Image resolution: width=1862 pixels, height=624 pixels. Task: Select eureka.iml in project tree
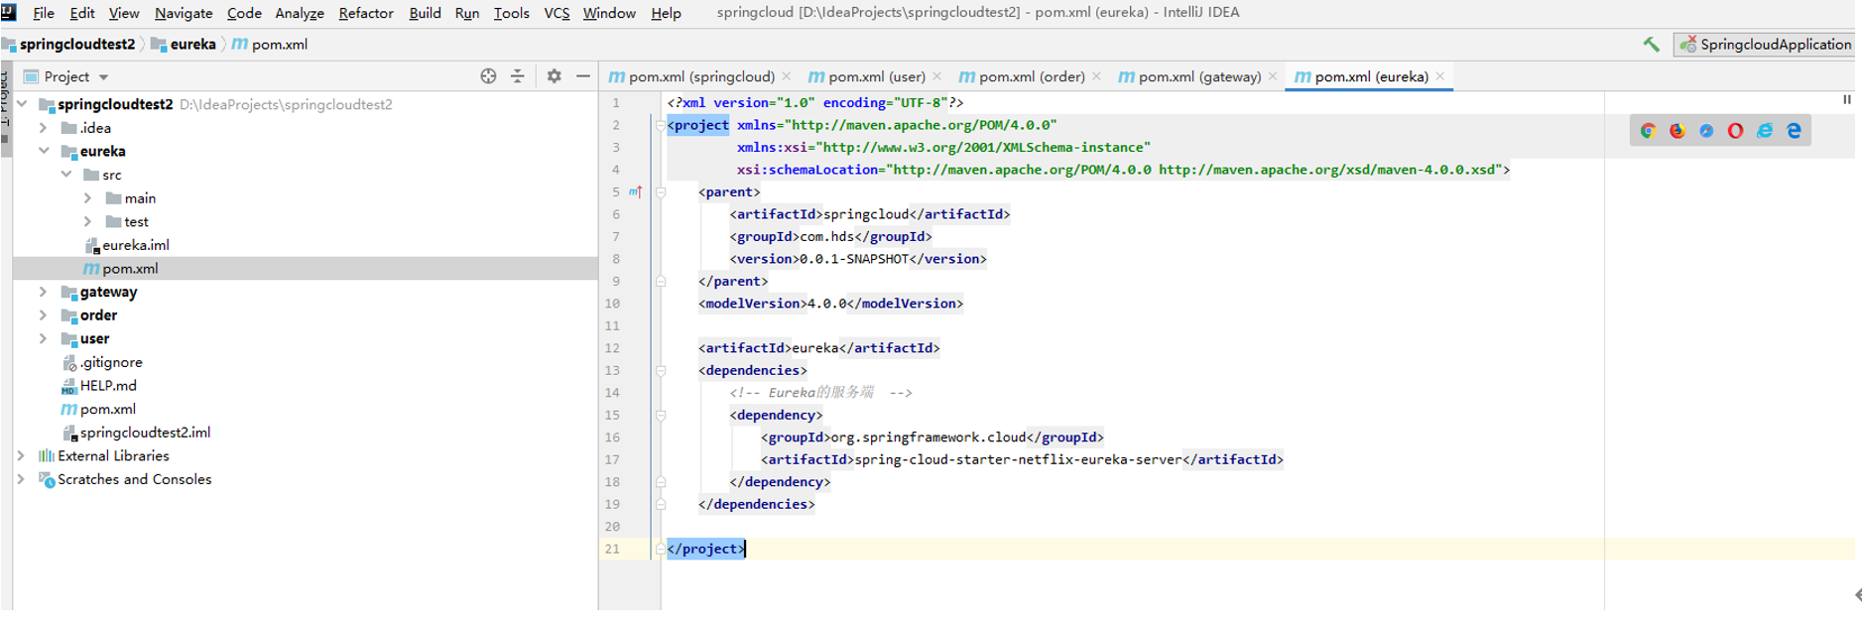pyautogui.click(x=135, y=245)
